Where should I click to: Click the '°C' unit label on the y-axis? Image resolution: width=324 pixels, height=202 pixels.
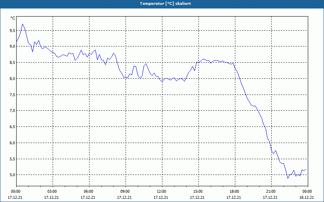tap(13, 18)
